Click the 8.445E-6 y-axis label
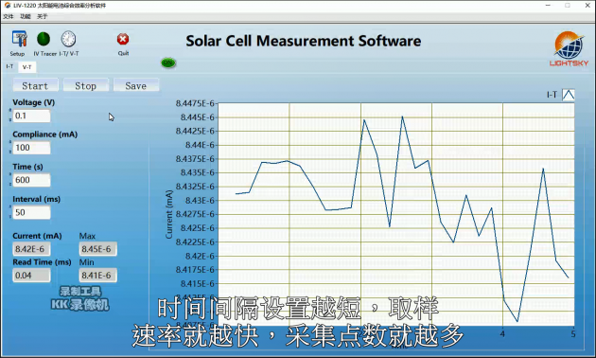This screenshot has height=358, width=596. (198, 117)
